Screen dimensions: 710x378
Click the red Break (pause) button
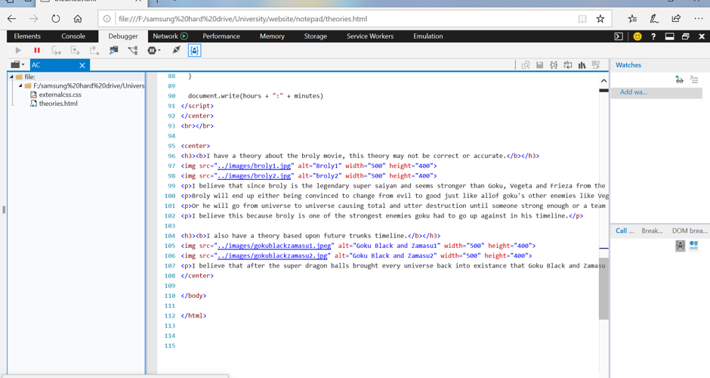(37, 51)
